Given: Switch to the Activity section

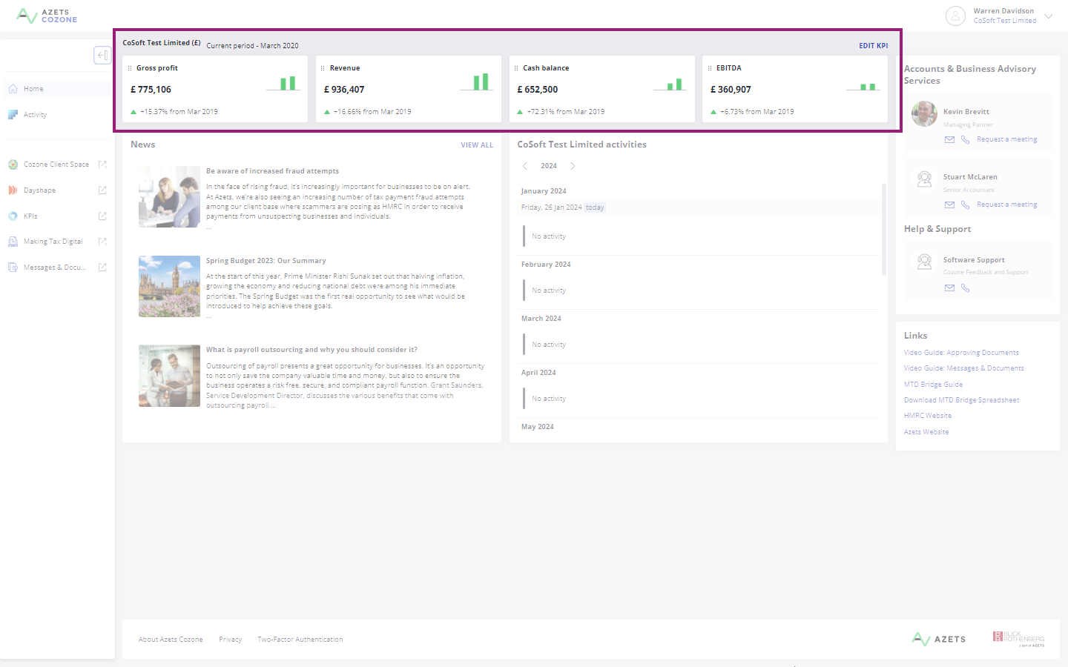Looking at the screenshot, I should click(36, 114).
